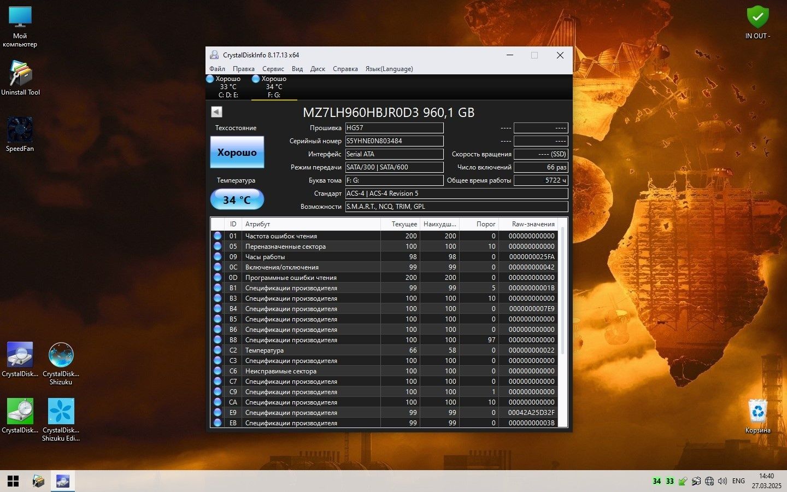Viewport: 787px width, 492px height.
Task: Click the Хорошо health status button
Action: pyautogui.click(x=237, y=152)
